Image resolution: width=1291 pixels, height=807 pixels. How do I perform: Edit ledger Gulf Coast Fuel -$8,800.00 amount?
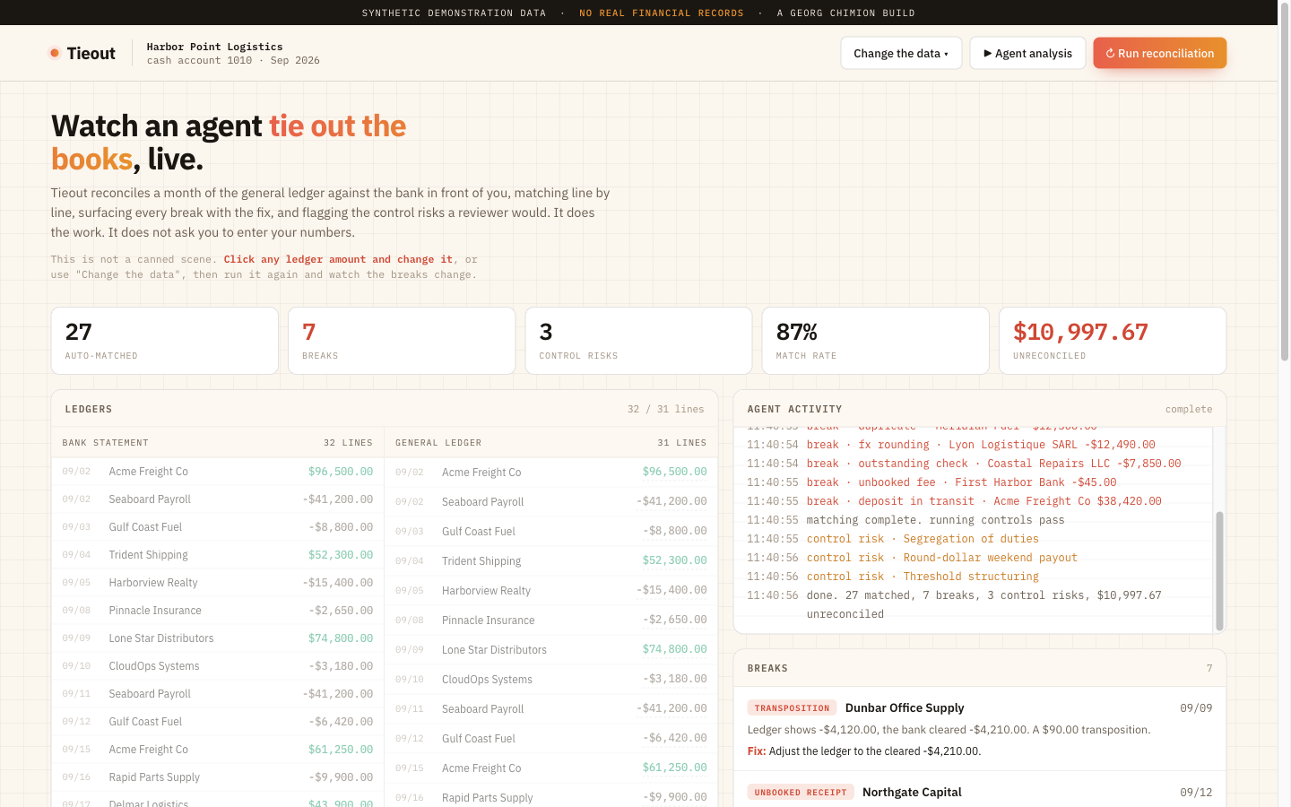[x=674, y=531]
